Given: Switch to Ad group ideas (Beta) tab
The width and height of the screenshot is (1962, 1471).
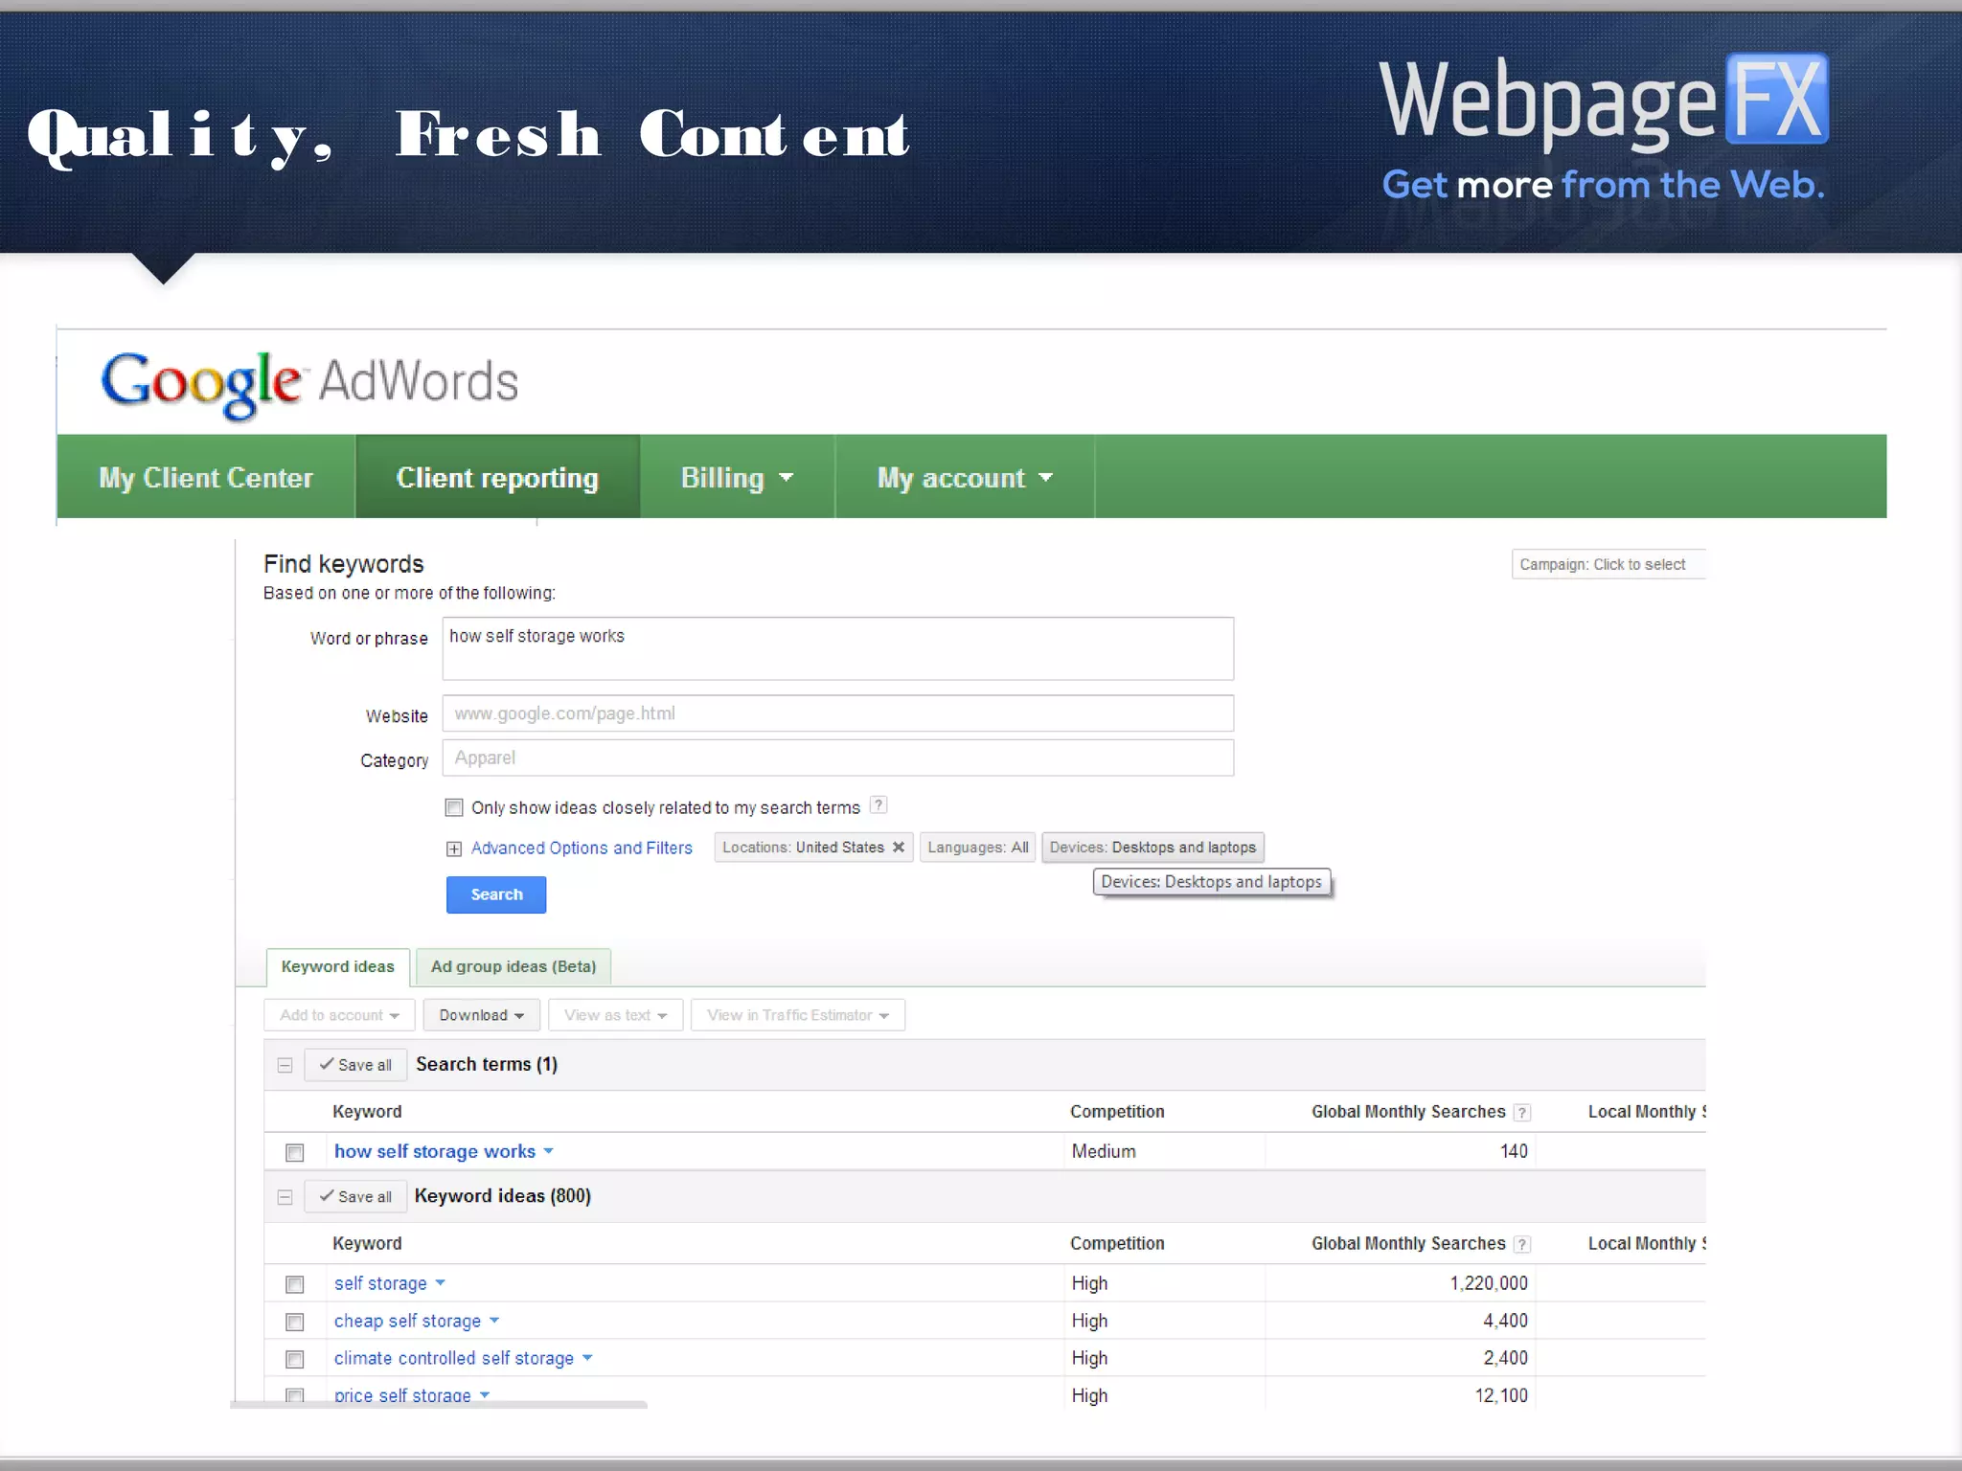Looking at the screenshot, I should point(513,966).
